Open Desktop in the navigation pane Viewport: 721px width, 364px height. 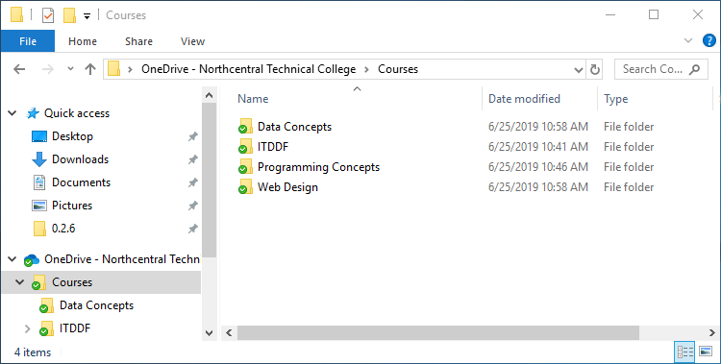72,136
